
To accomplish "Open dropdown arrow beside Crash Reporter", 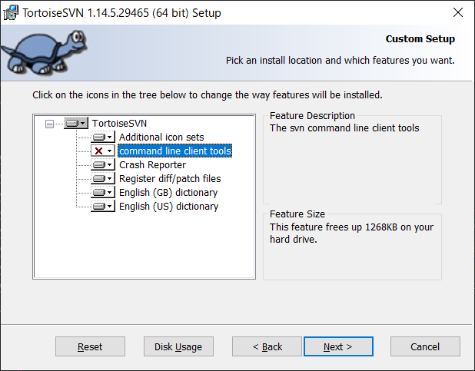I will 110,164.
